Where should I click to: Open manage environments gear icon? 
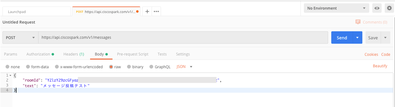389,8
